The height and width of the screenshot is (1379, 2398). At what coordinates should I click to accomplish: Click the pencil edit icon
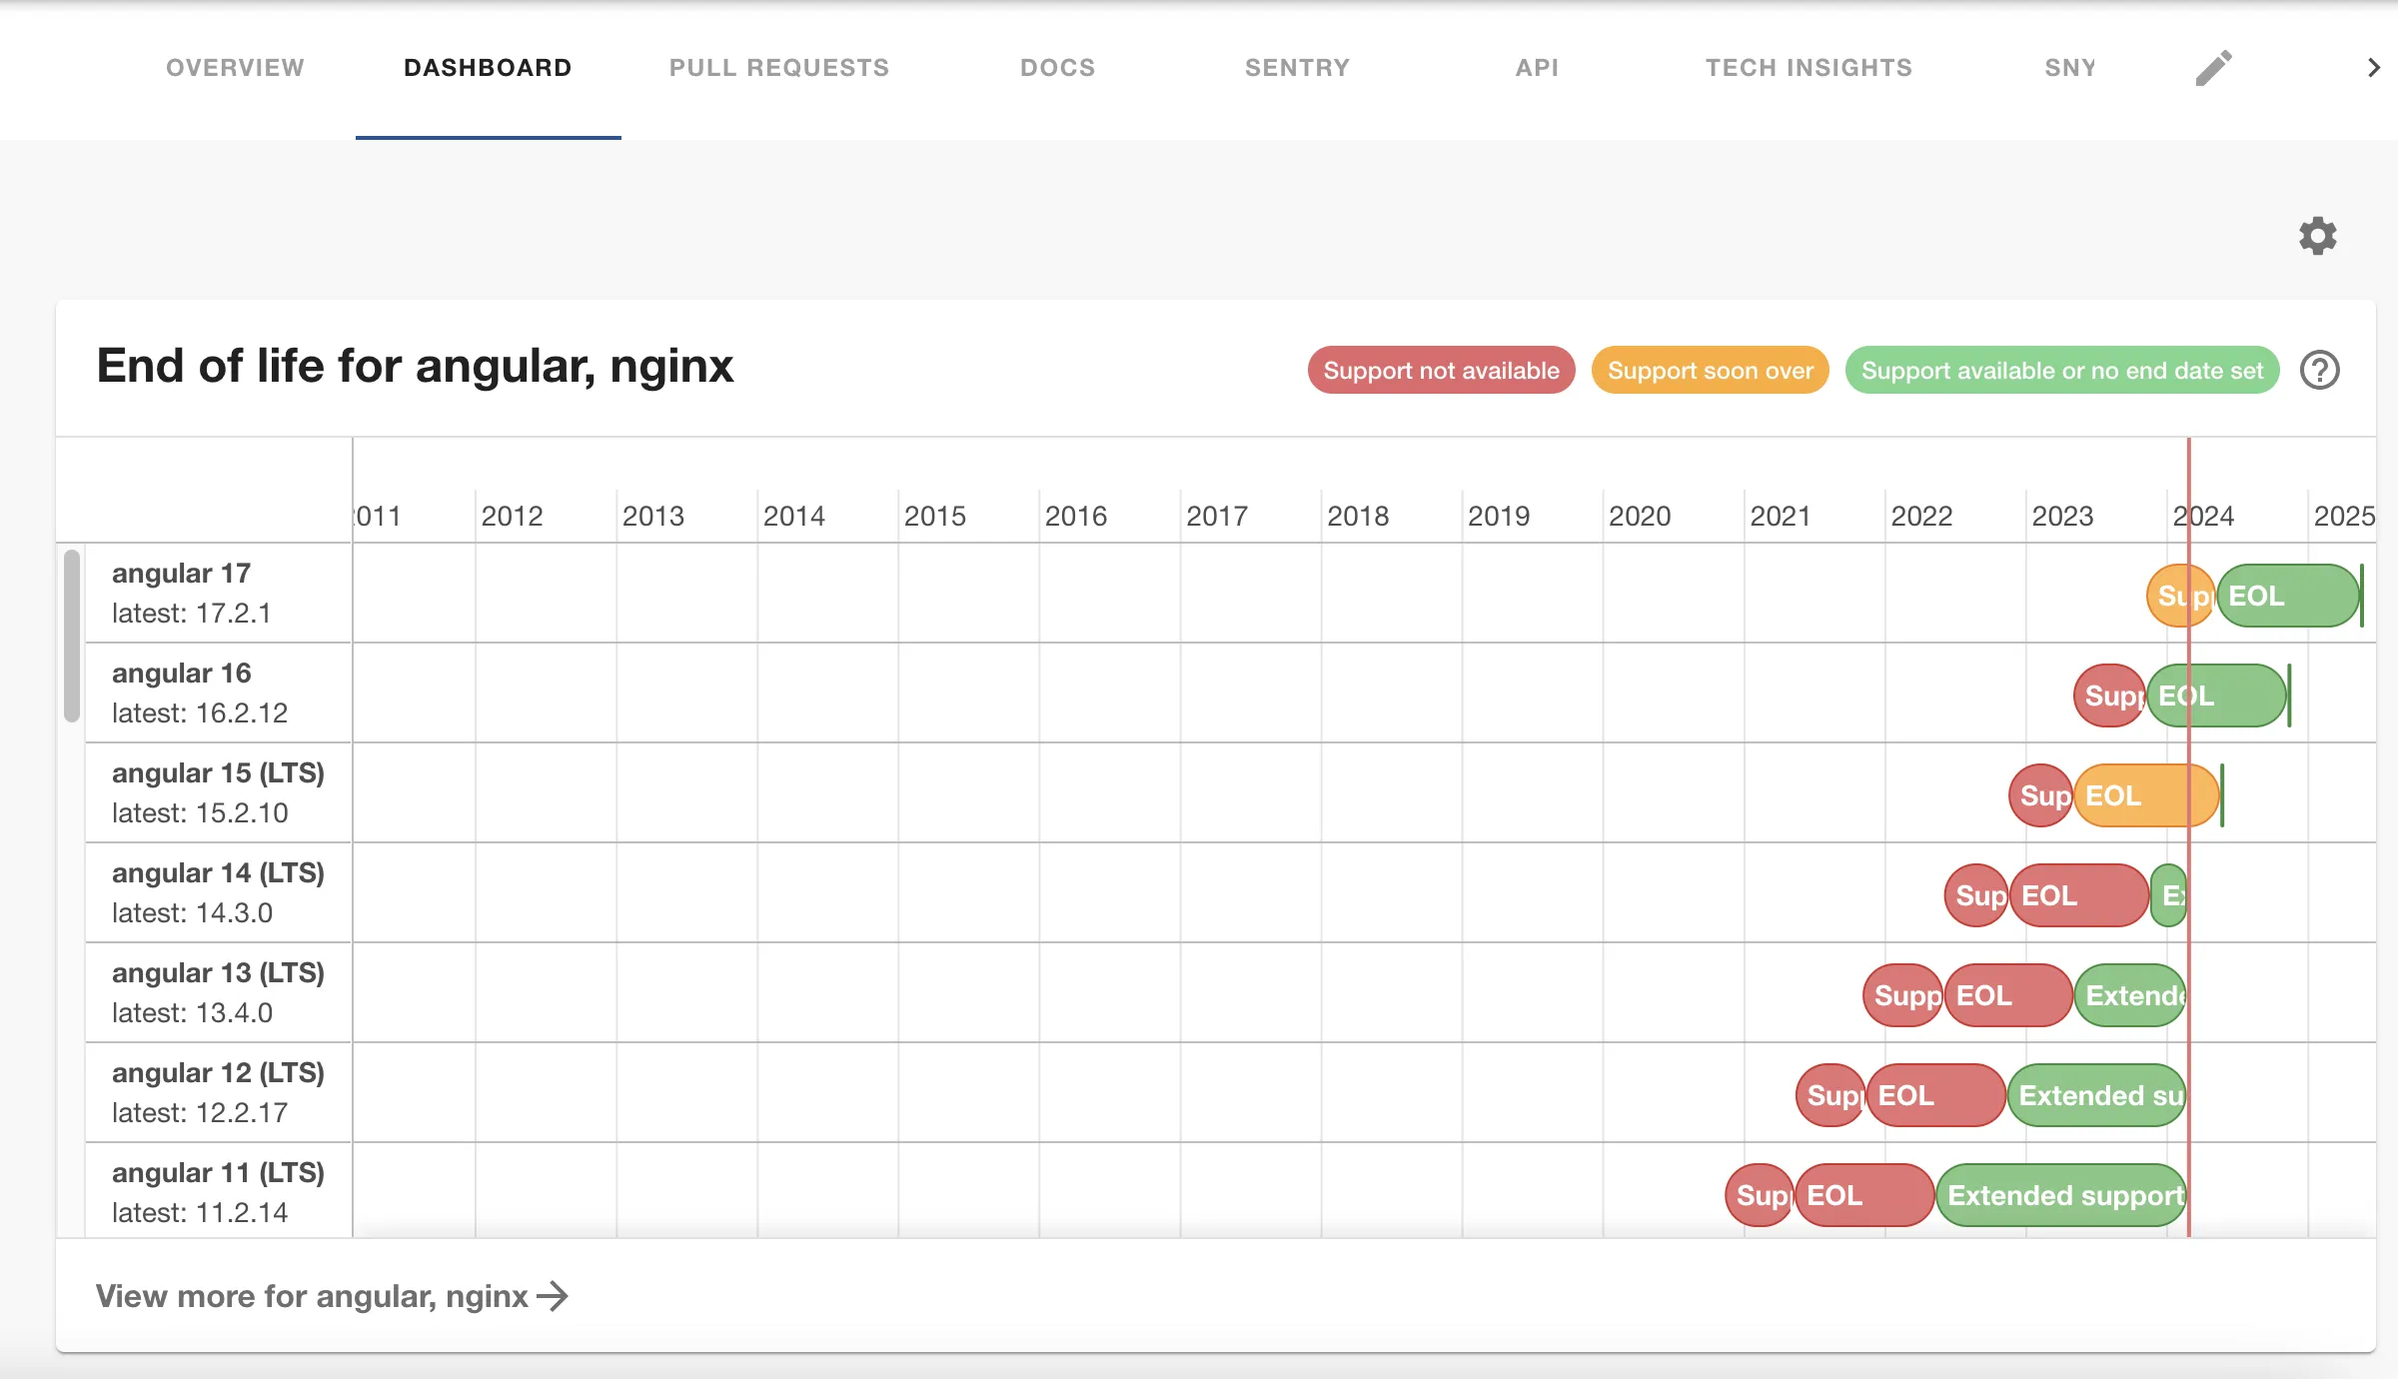2213,68
